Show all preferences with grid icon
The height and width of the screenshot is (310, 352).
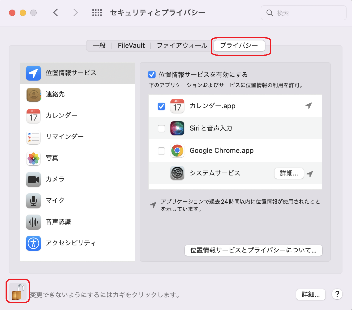[97, 12]
